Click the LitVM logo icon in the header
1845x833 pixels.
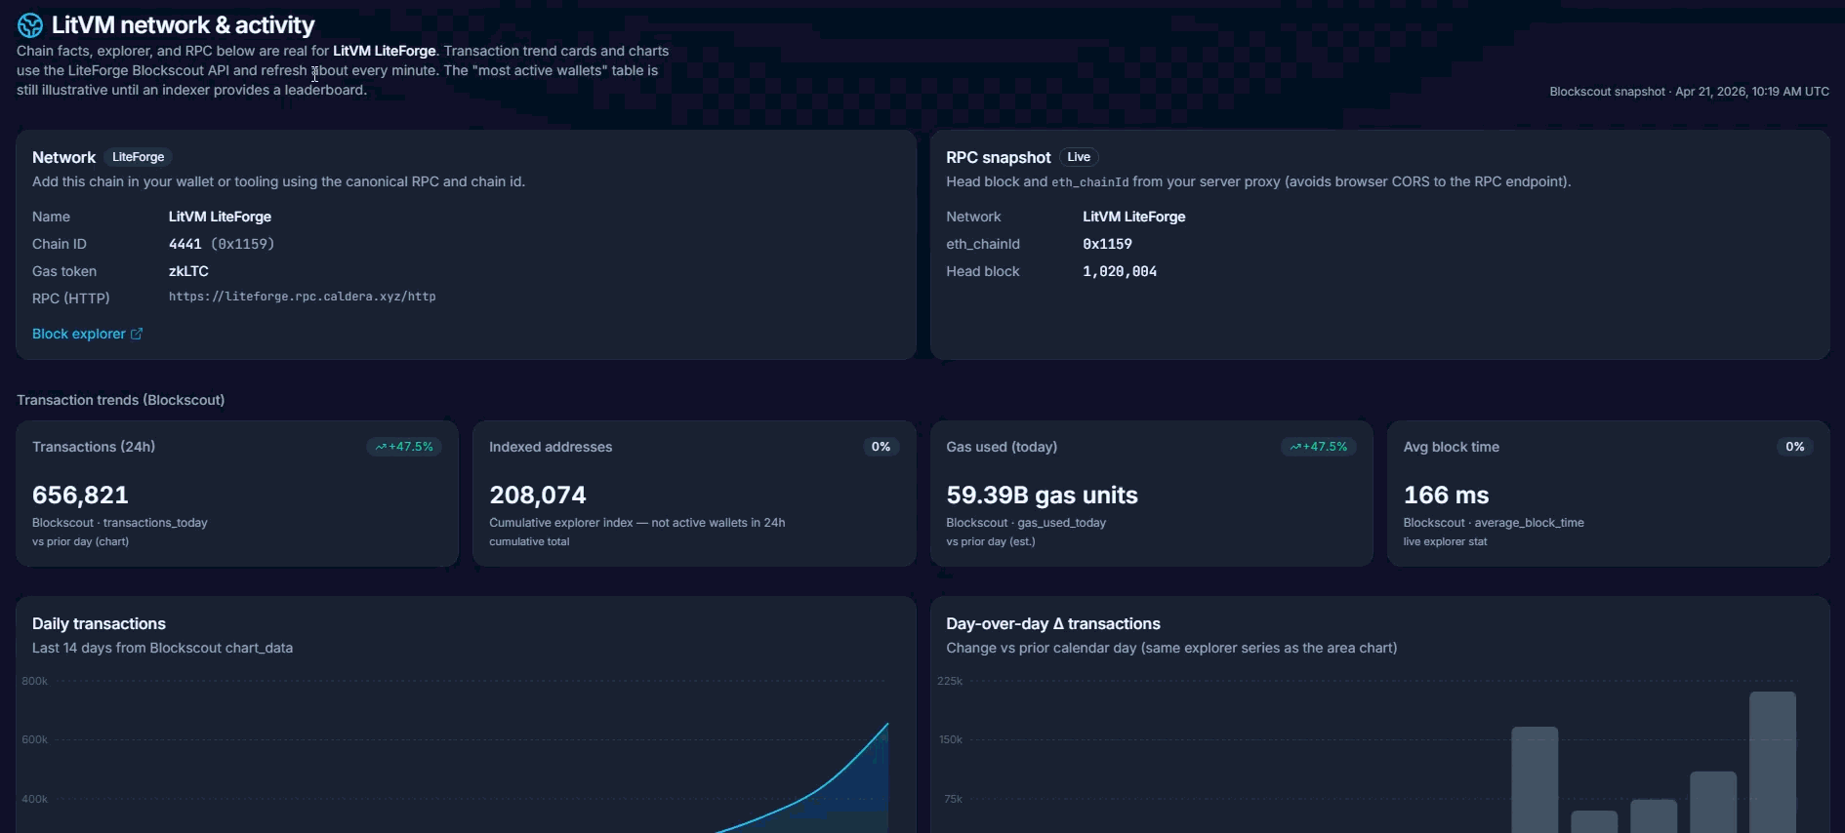(x=30, y=25)
